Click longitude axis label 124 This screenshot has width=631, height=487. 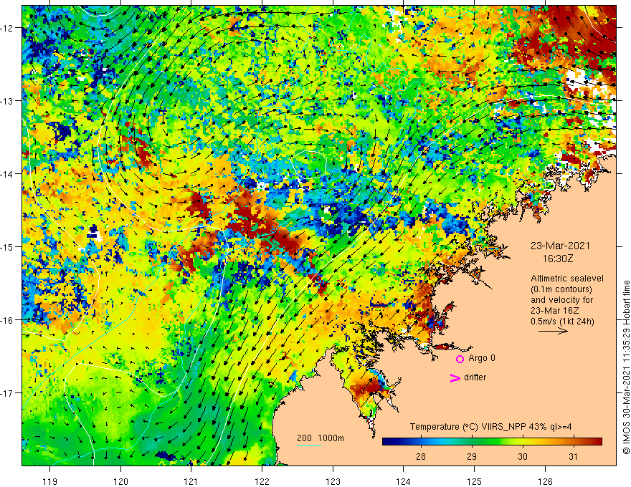point(404,481)
